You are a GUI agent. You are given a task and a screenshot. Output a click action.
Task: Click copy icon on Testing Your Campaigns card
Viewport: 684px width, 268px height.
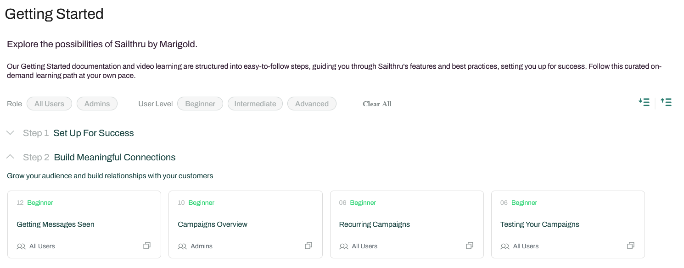coord(631,246)
